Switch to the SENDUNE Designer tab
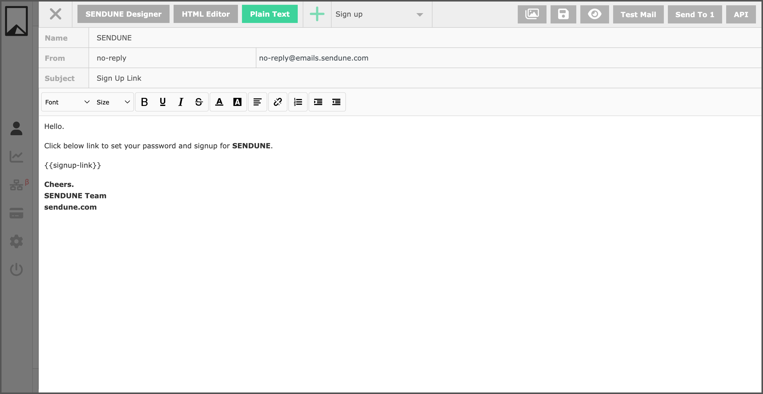This screenshot has width=763, height=394. coord(123,14)
